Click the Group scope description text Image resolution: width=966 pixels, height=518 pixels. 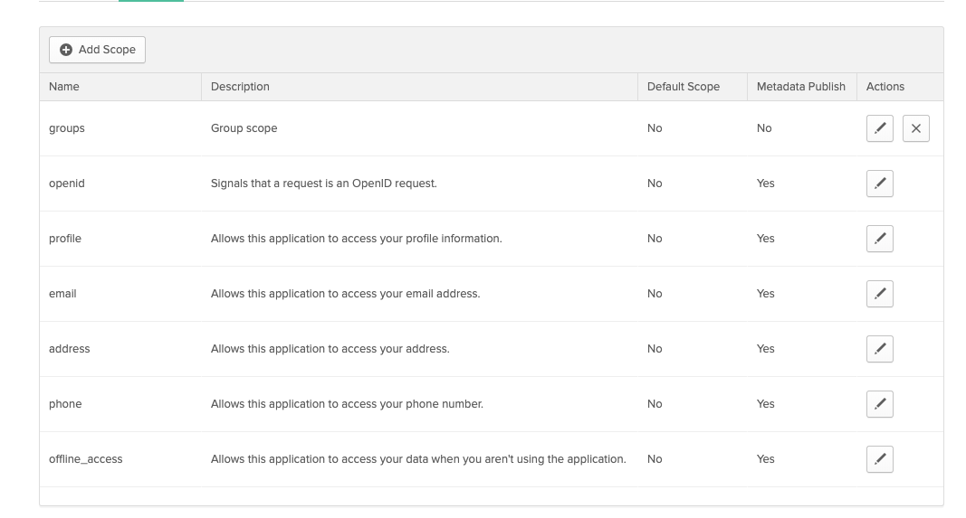tap(244, 128)
